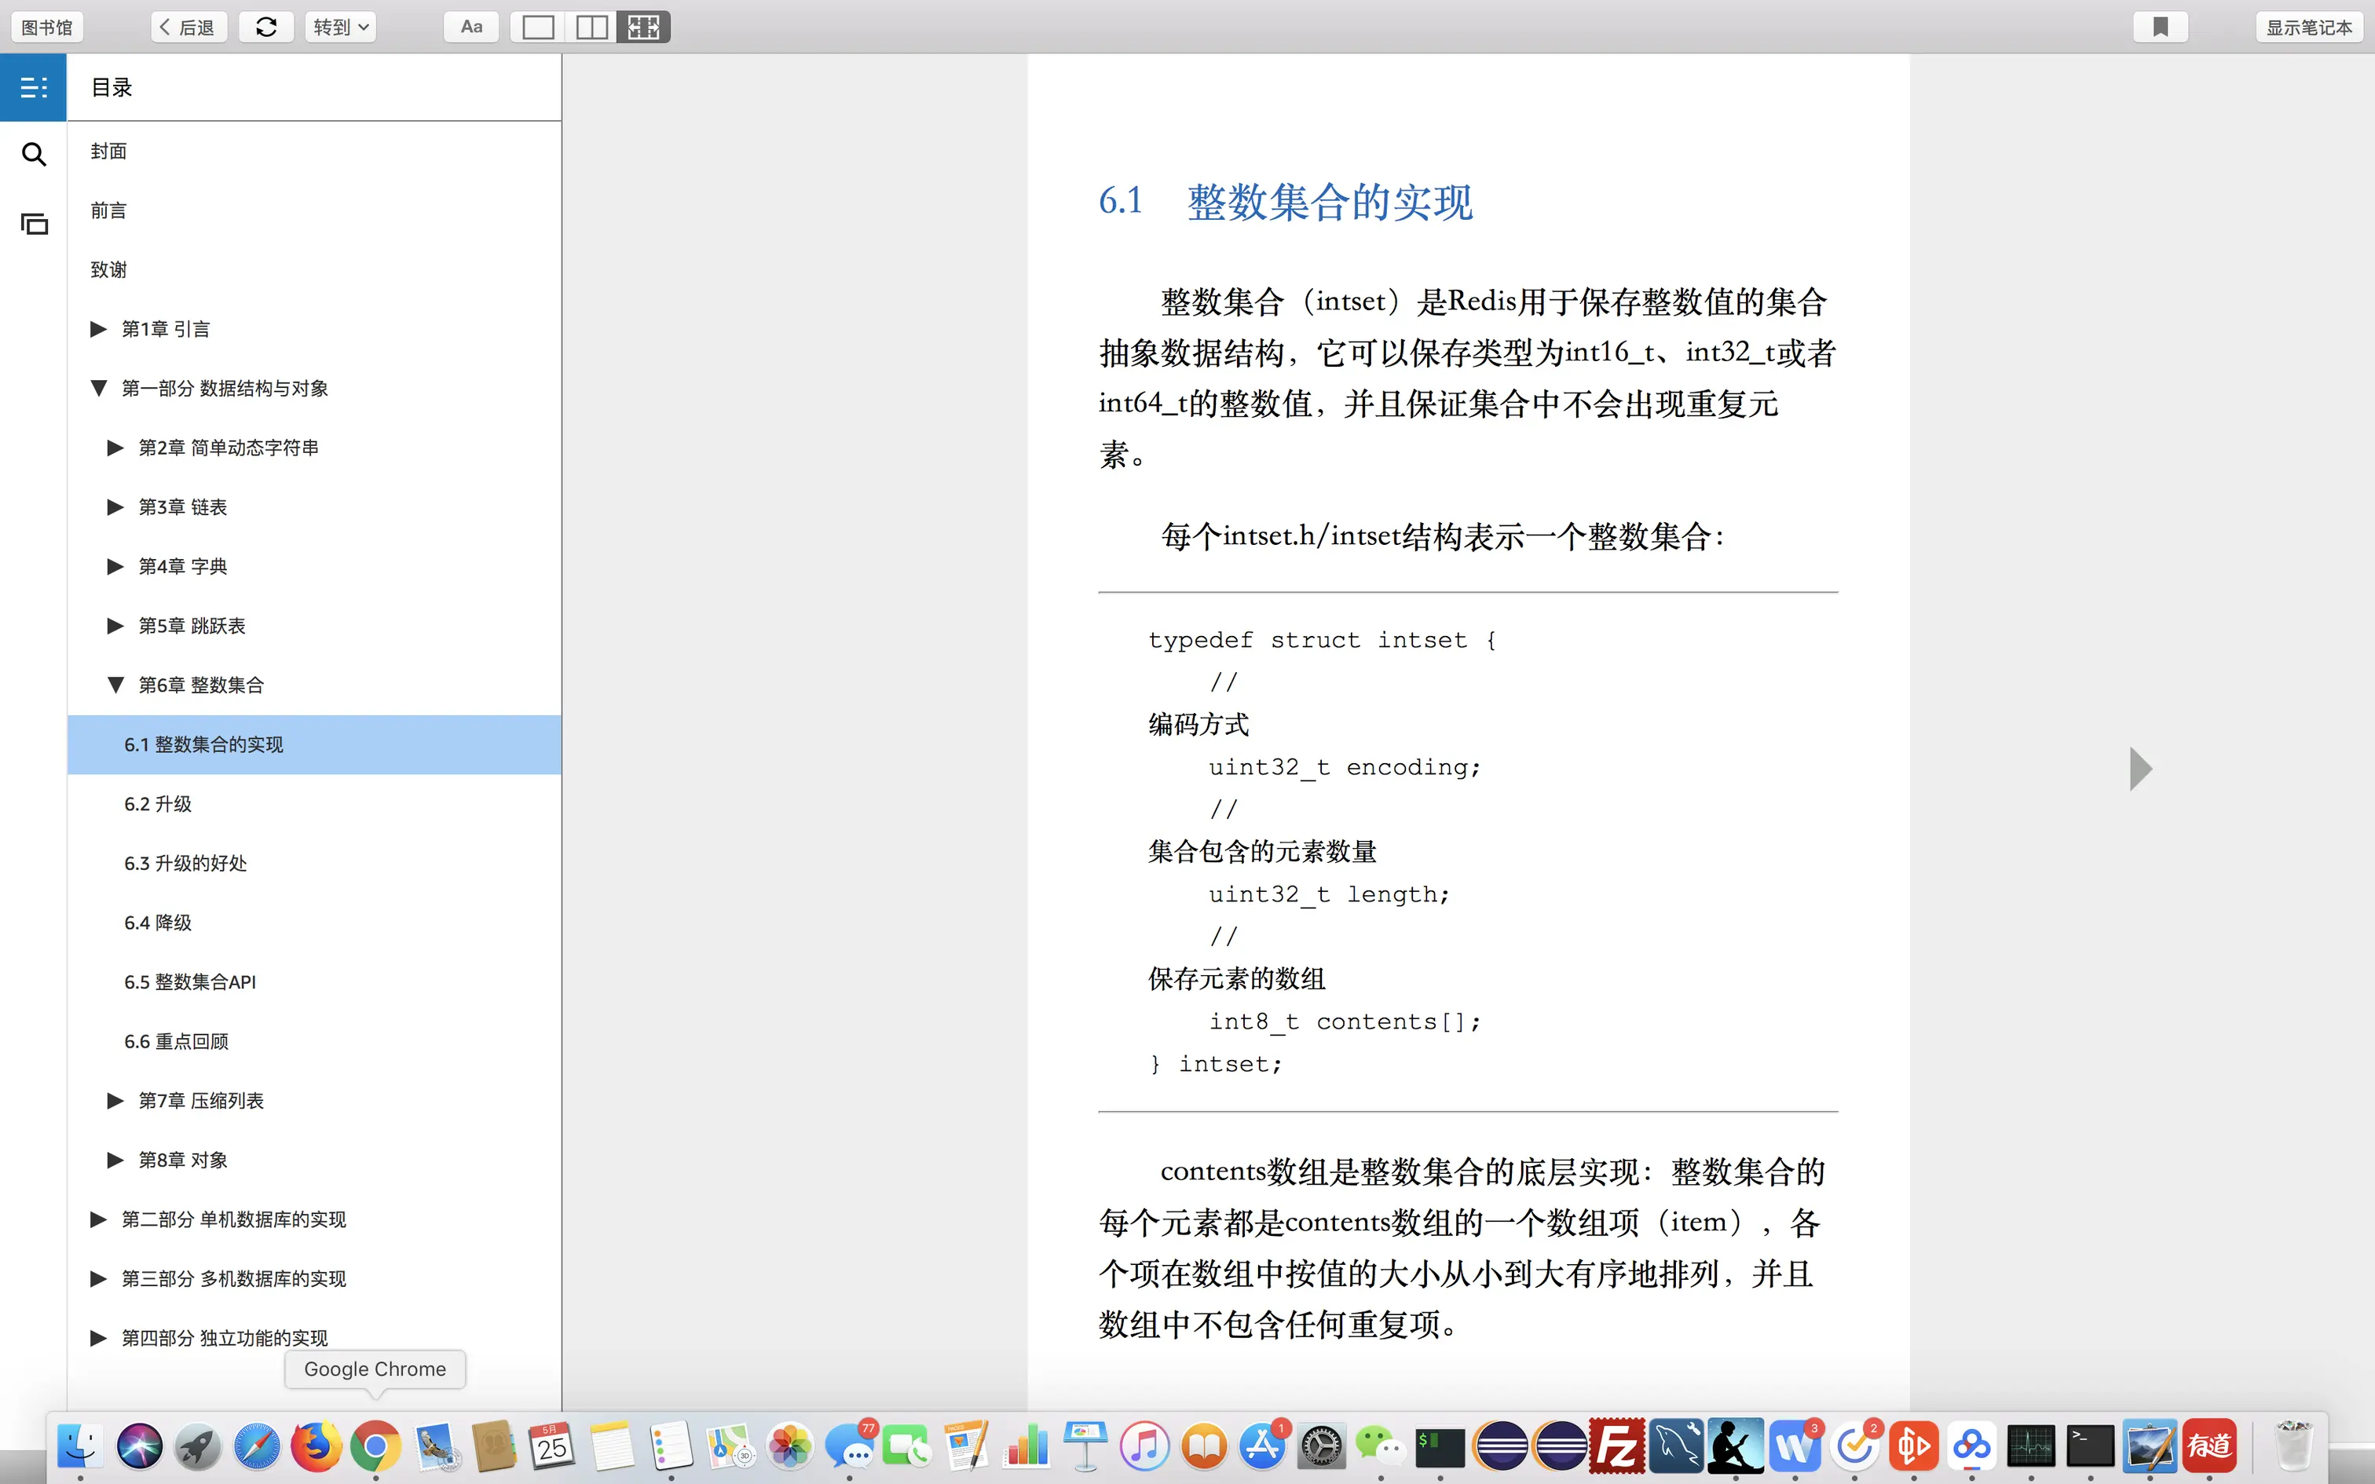Bookmark this page with the ribbon icon
The width and height of the screenshot is (2375, 1484).
pos(2160,27)
